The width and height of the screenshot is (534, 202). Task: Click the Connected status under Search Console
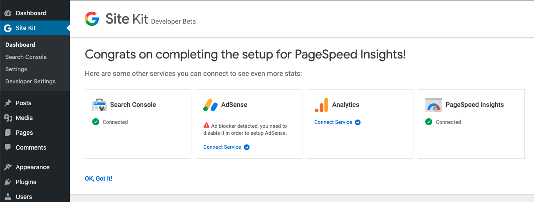(x=115, y=122)
